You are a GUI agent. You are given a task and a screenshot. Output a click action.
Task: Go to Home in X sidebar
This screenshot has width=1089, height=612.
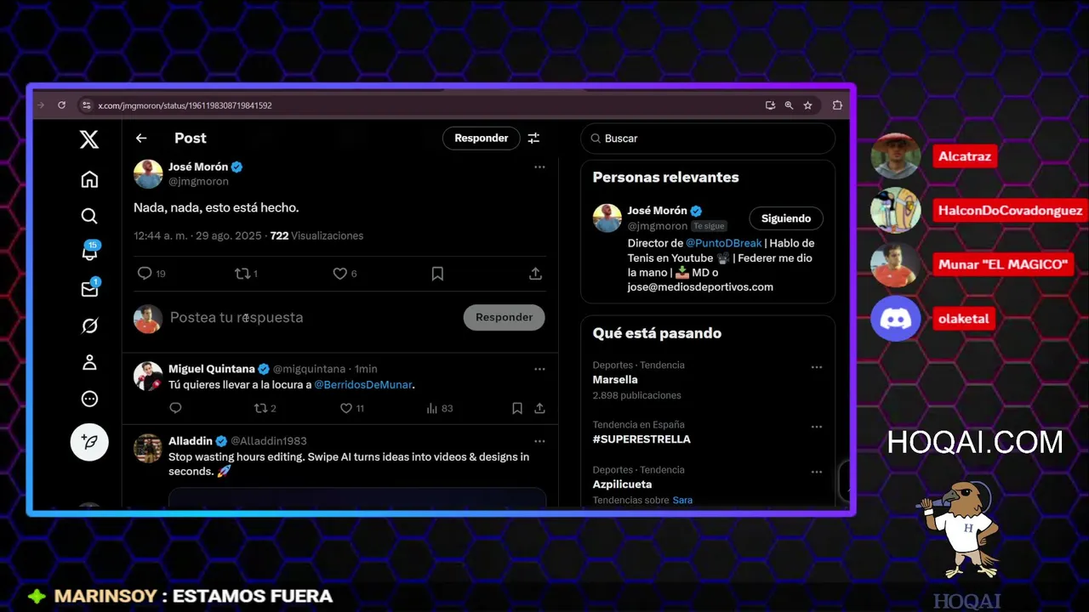coord(89,179)
